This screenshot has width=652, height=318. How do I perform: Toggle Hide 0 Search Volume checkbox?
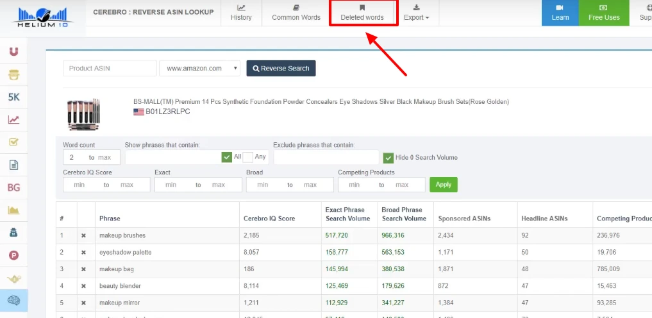388,158
